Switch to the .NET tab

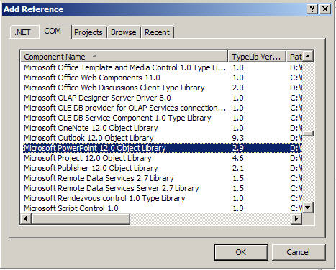coord(24,32)
